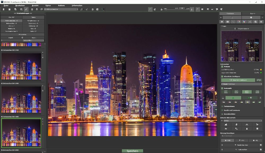Image resolution: width=265 pixels, height=153 pixels.
Task: Click the magnifier icon in right panel tools
Action: point(255,22)
